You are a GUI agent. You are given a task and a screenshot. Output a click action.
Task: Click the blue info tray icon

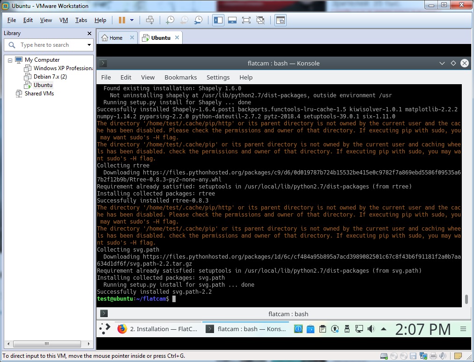pos(298,329)
